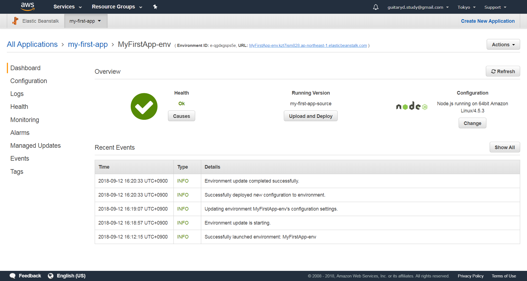This screenshot has width=527, height=281.
Task: Open the my-first-app application dropdown
Action: click(x=86, y=21)
